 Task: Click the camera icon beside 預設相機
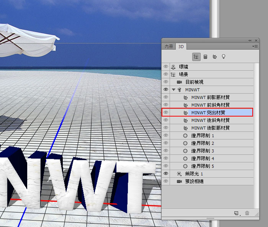[x=179, y=182]
